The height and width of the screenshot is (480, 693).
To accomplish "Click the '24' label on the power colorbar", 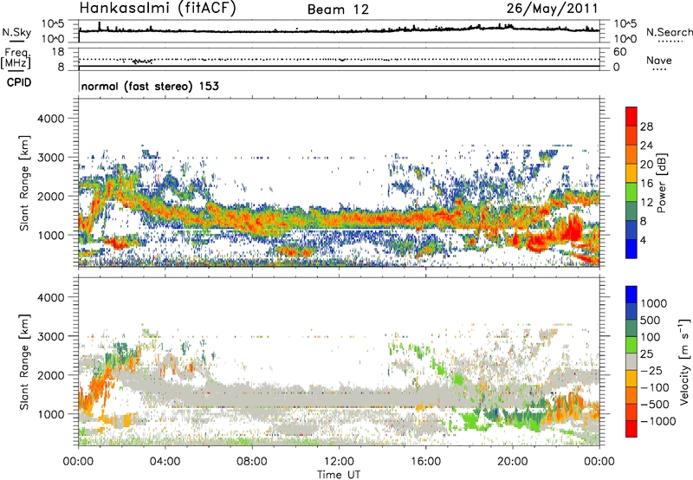I will click(646, 146).
